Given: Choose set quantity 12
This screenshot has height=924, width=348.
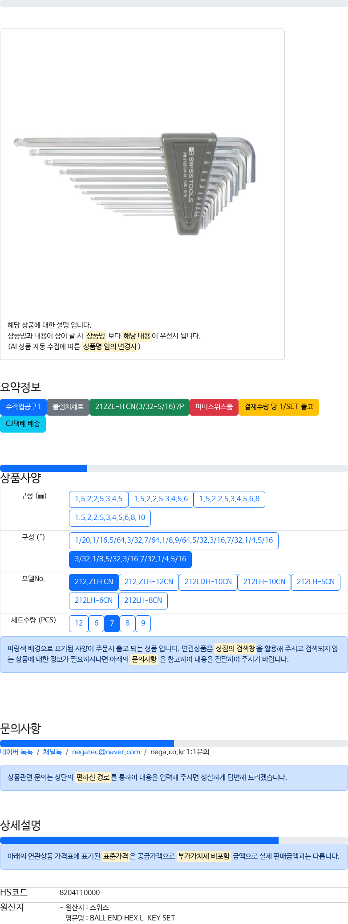Looking at the screenshot, I should click(79, 623).
